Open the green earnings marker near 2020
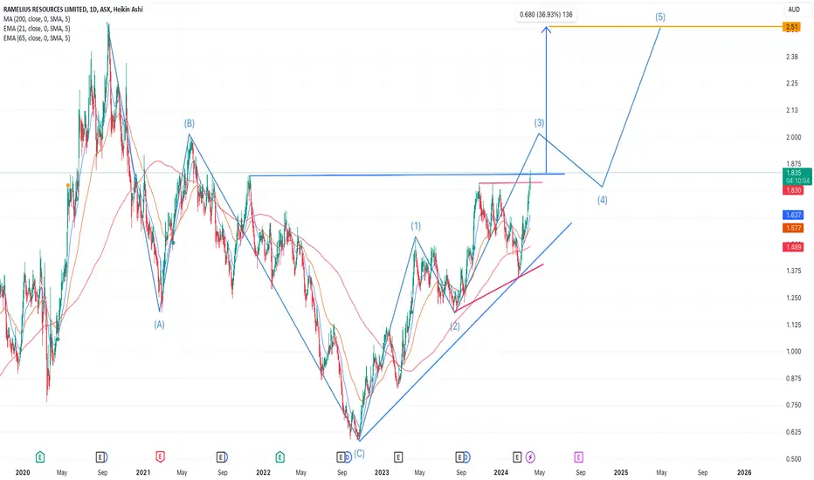The image size is (814, 480). 40,457
